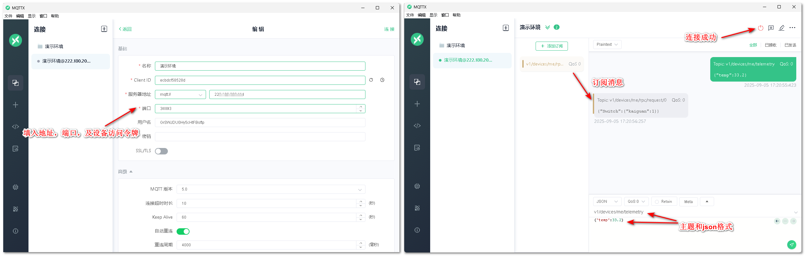Expand the MQTT 版本 dropdown
The width and height of the screenshot is (805, 256).
(x=271, y=189)
